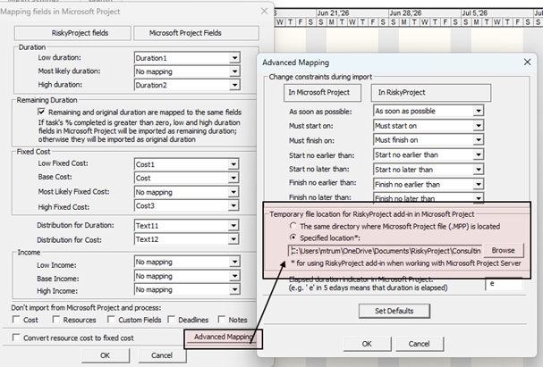Click the Set Defaults button
This screenshot has width=543, height=367.
click(395, 311)
